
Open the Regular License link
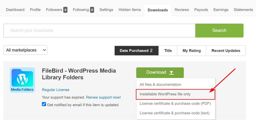coord(56,90)
